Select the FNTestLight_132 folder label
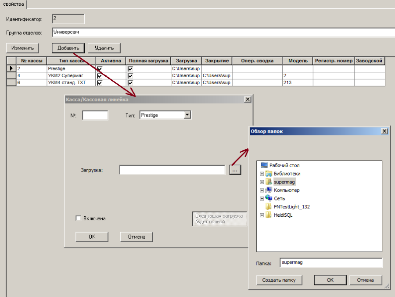395x297 pixels. pos(292,207)
